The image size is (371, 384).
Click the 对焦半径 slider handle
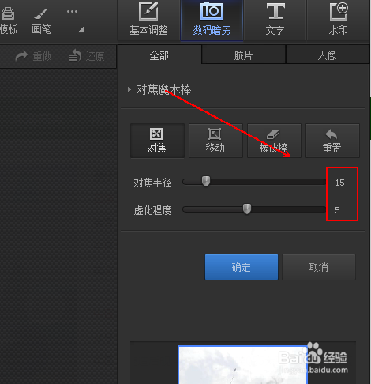click(206, 181)
